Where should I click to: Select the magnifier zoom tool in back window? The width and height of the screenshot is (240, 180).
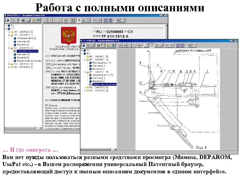(84, 20)
